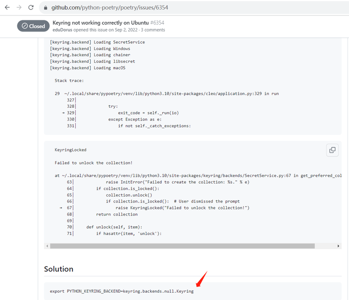Screen dimensions: 349x300
Task: Click the 'Loading chainer' log line
Action: pos(90,55)
